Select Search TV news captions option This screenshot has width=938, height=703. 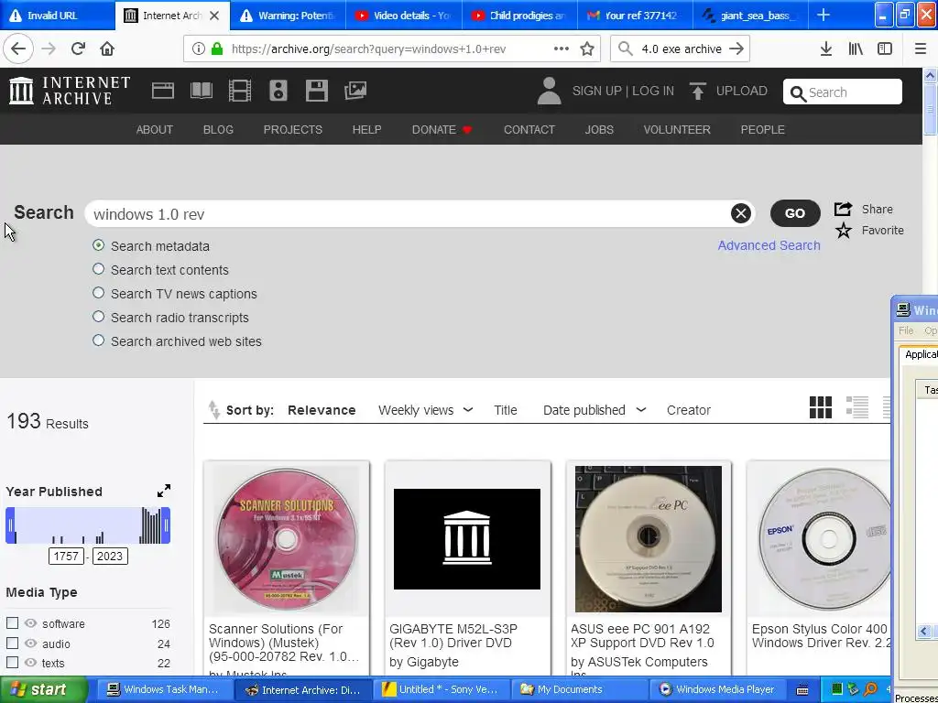pyautogui.click(x=99, y=294)
